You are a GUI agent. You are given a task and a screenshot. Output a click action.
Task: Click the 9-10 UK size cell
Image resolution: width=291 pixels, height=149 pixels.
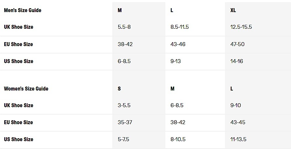(x=235, y=105)
